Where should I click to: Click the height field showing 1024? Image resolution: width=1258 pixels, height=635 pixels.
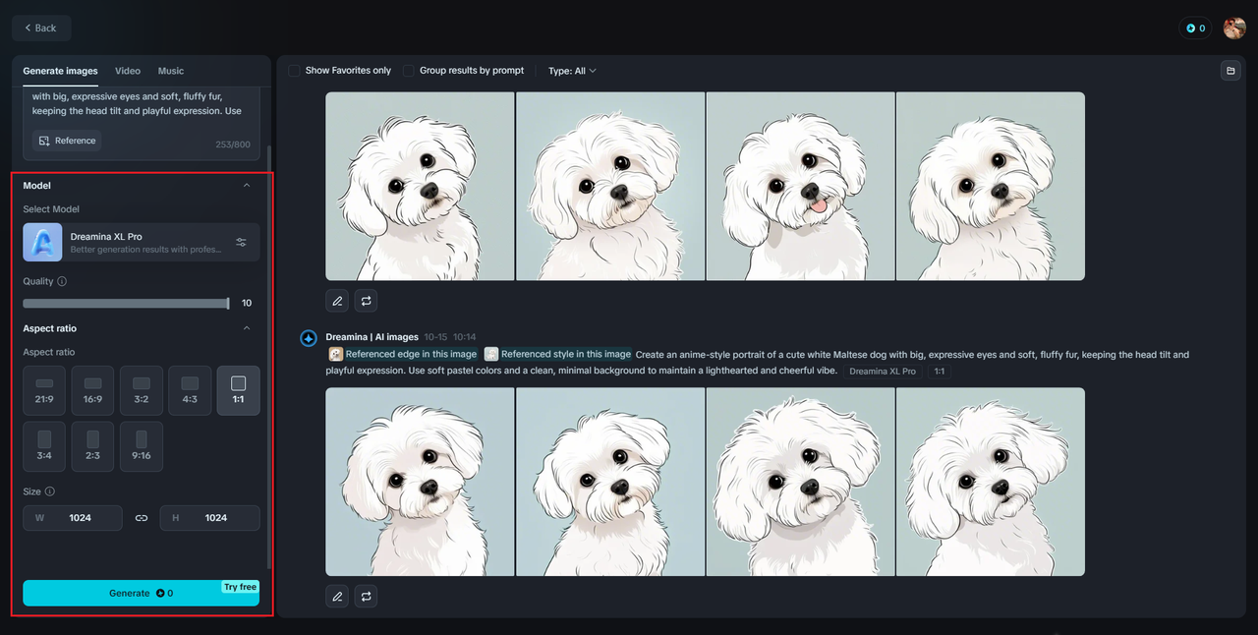210,518
